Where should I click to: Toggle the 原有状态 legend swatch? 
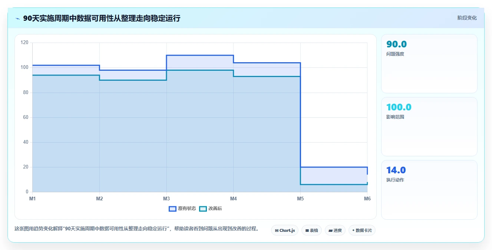(172, 209)
